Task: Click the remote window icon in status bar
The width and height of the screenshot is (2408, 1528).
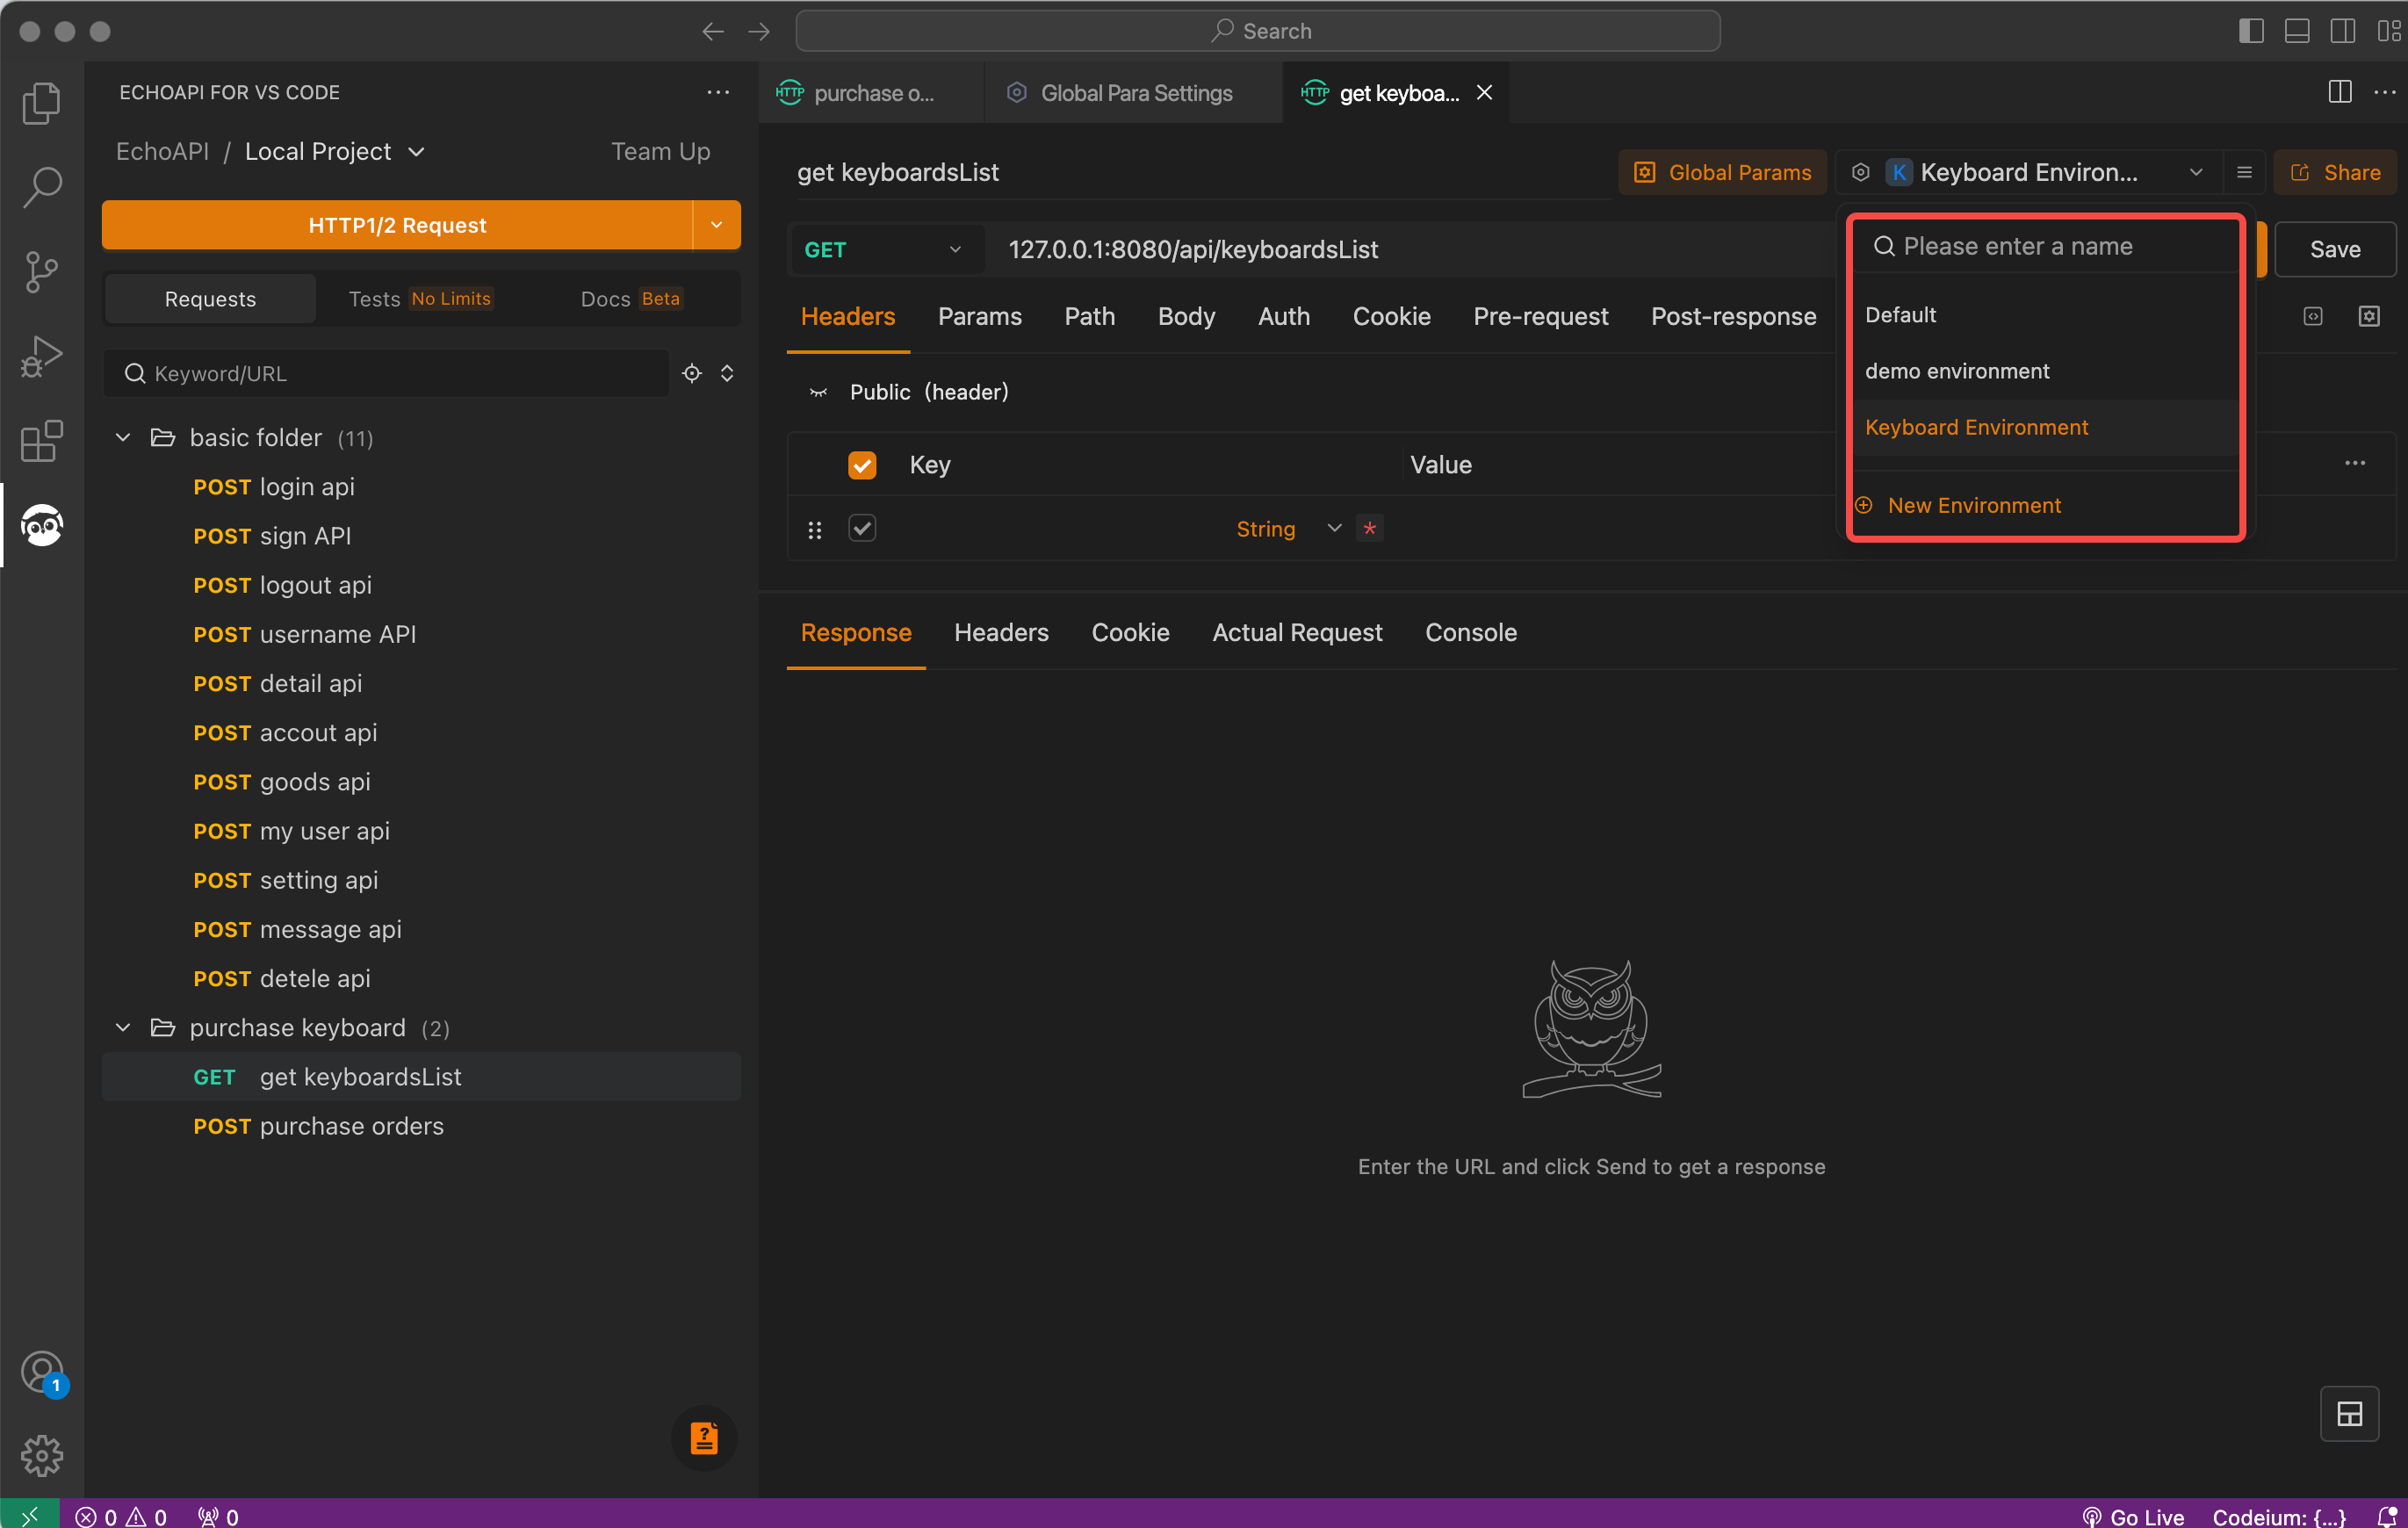Action: (30, 1516)
